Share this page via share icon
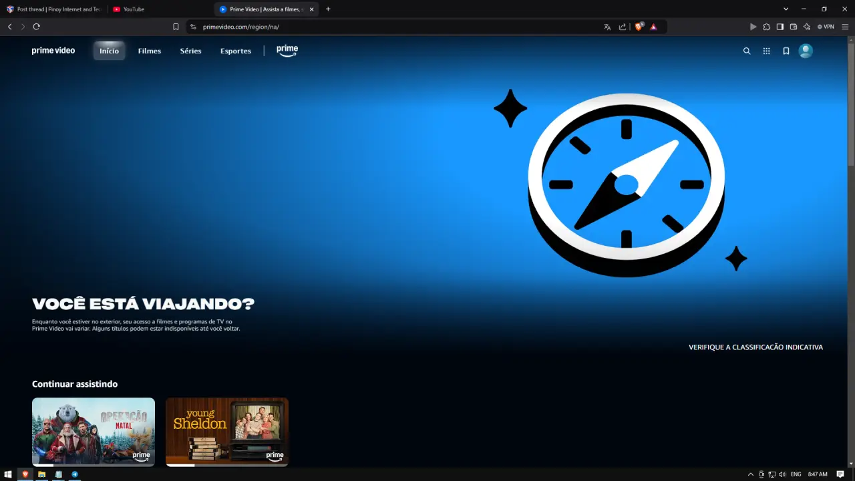 pos(623,27)
